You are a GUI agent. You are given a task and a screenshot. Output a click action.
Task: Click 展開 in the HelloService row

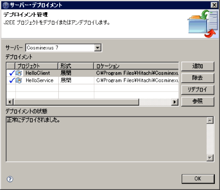pos(66,80)
